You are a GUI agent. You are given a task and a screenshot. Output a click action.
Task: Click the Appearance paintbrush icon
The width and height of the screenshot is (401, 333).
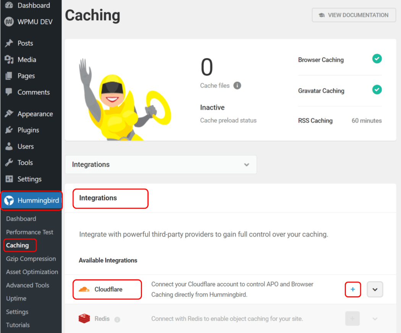(8, 114)
